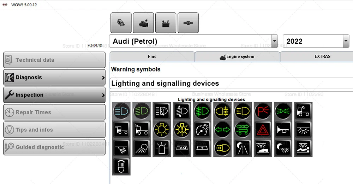Open the Guided diagnostic section
This screenshot has width=353, height=184.
tap(54, 147)
